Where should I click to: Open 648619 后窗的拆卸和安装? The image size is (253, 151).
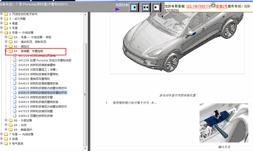click(x=36, y=116)
